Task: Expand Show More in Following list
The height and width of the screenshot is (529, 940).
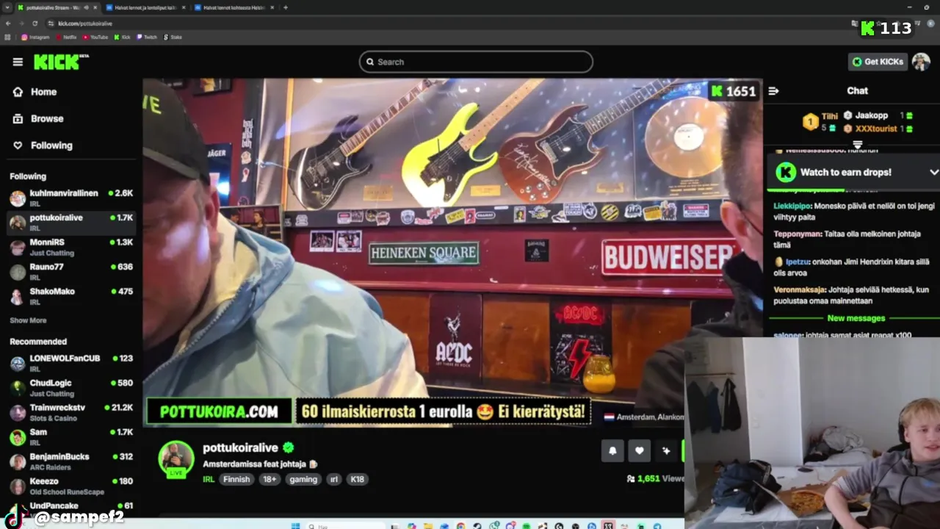Action: (28, 320)
